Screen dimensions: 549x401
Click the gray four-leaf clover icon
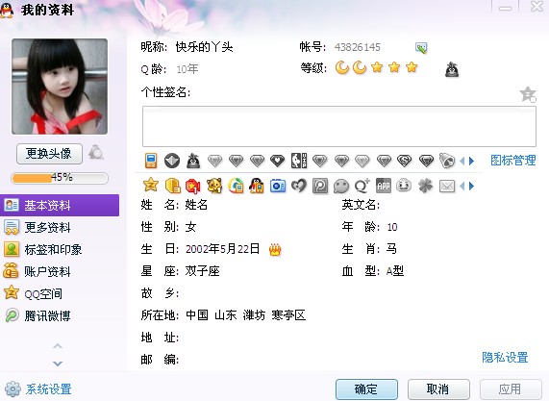click(x=426, y=186)
